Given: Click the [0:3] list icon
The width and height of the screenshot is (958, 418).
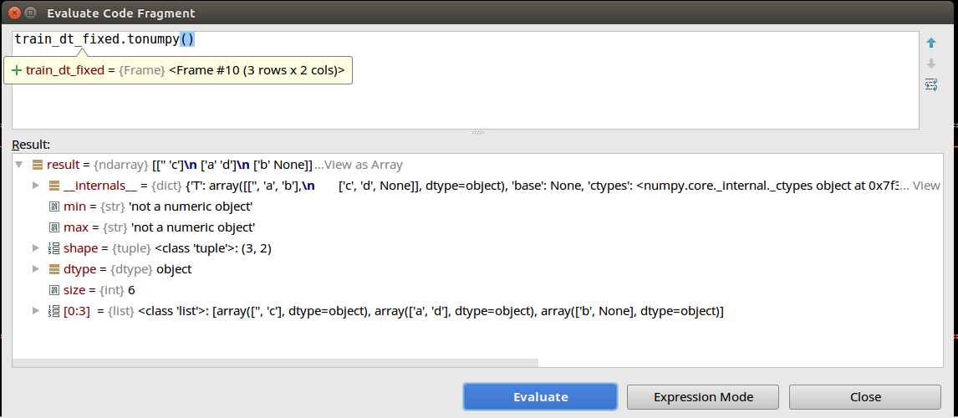Looking at the screenshot, I should pyautogui.click(x=54, y=311).
